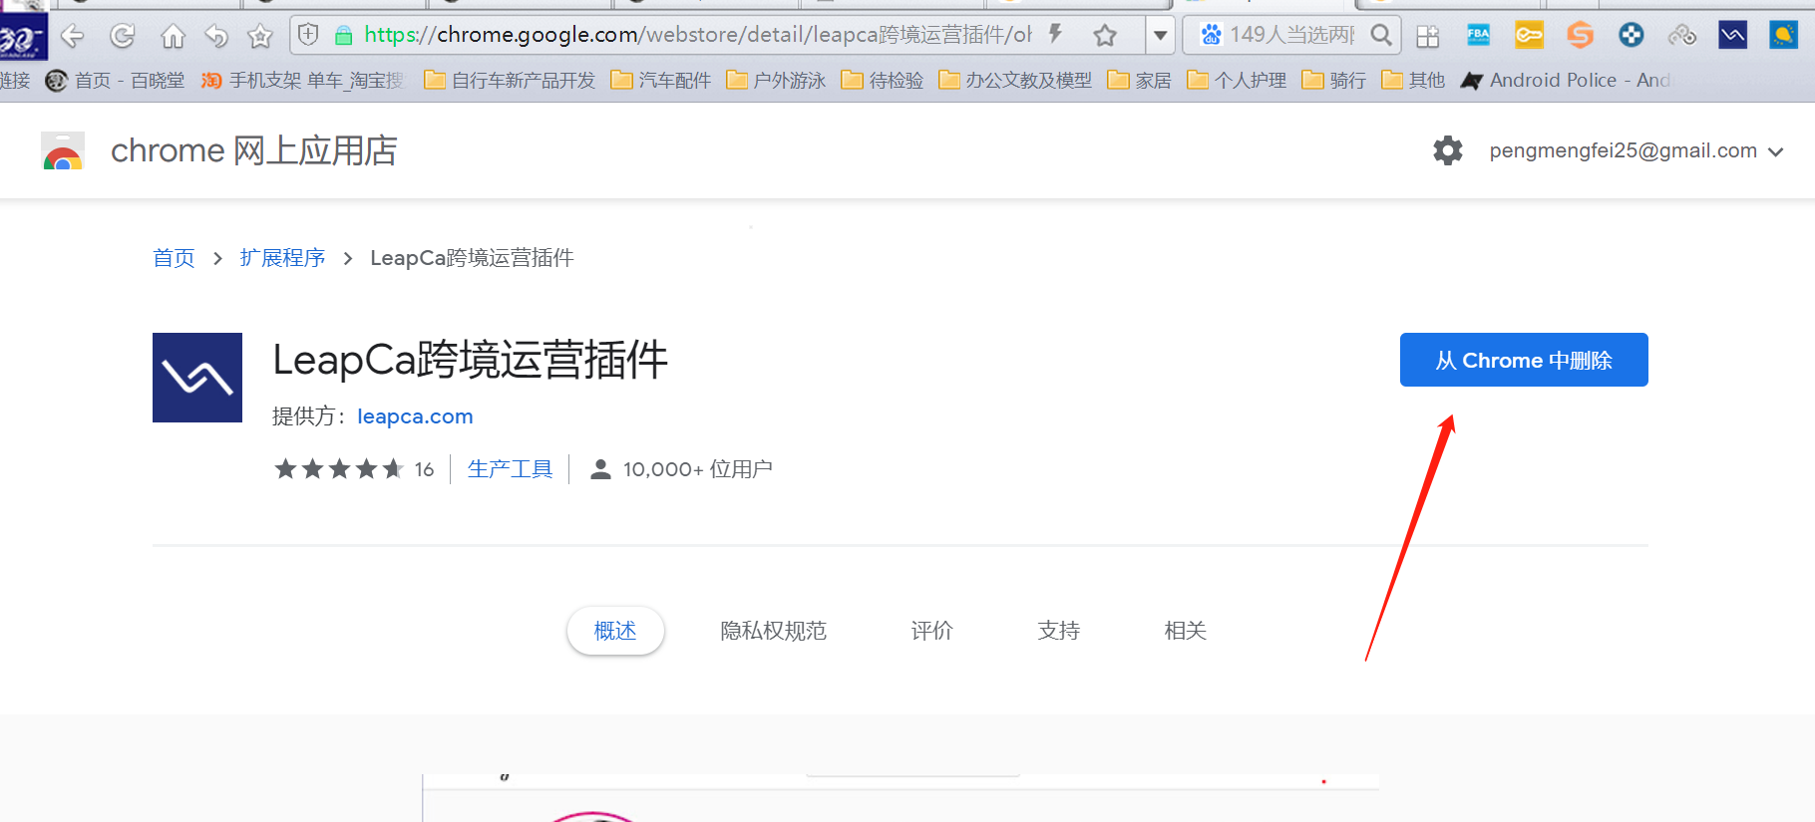Image resolution: width=1815 pixels, height=822 pixels.
Task: Open the 首页 - 百晓堂 bookmark
Action: (x=116, y=81)
